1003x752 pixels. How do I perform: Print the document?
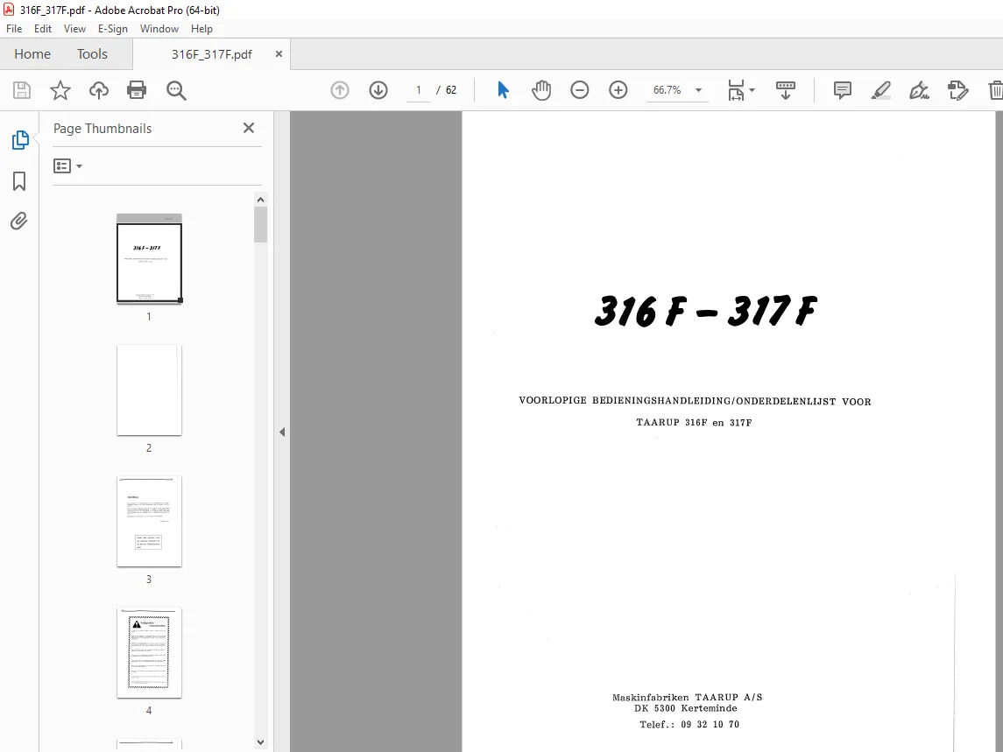point(137,90)
